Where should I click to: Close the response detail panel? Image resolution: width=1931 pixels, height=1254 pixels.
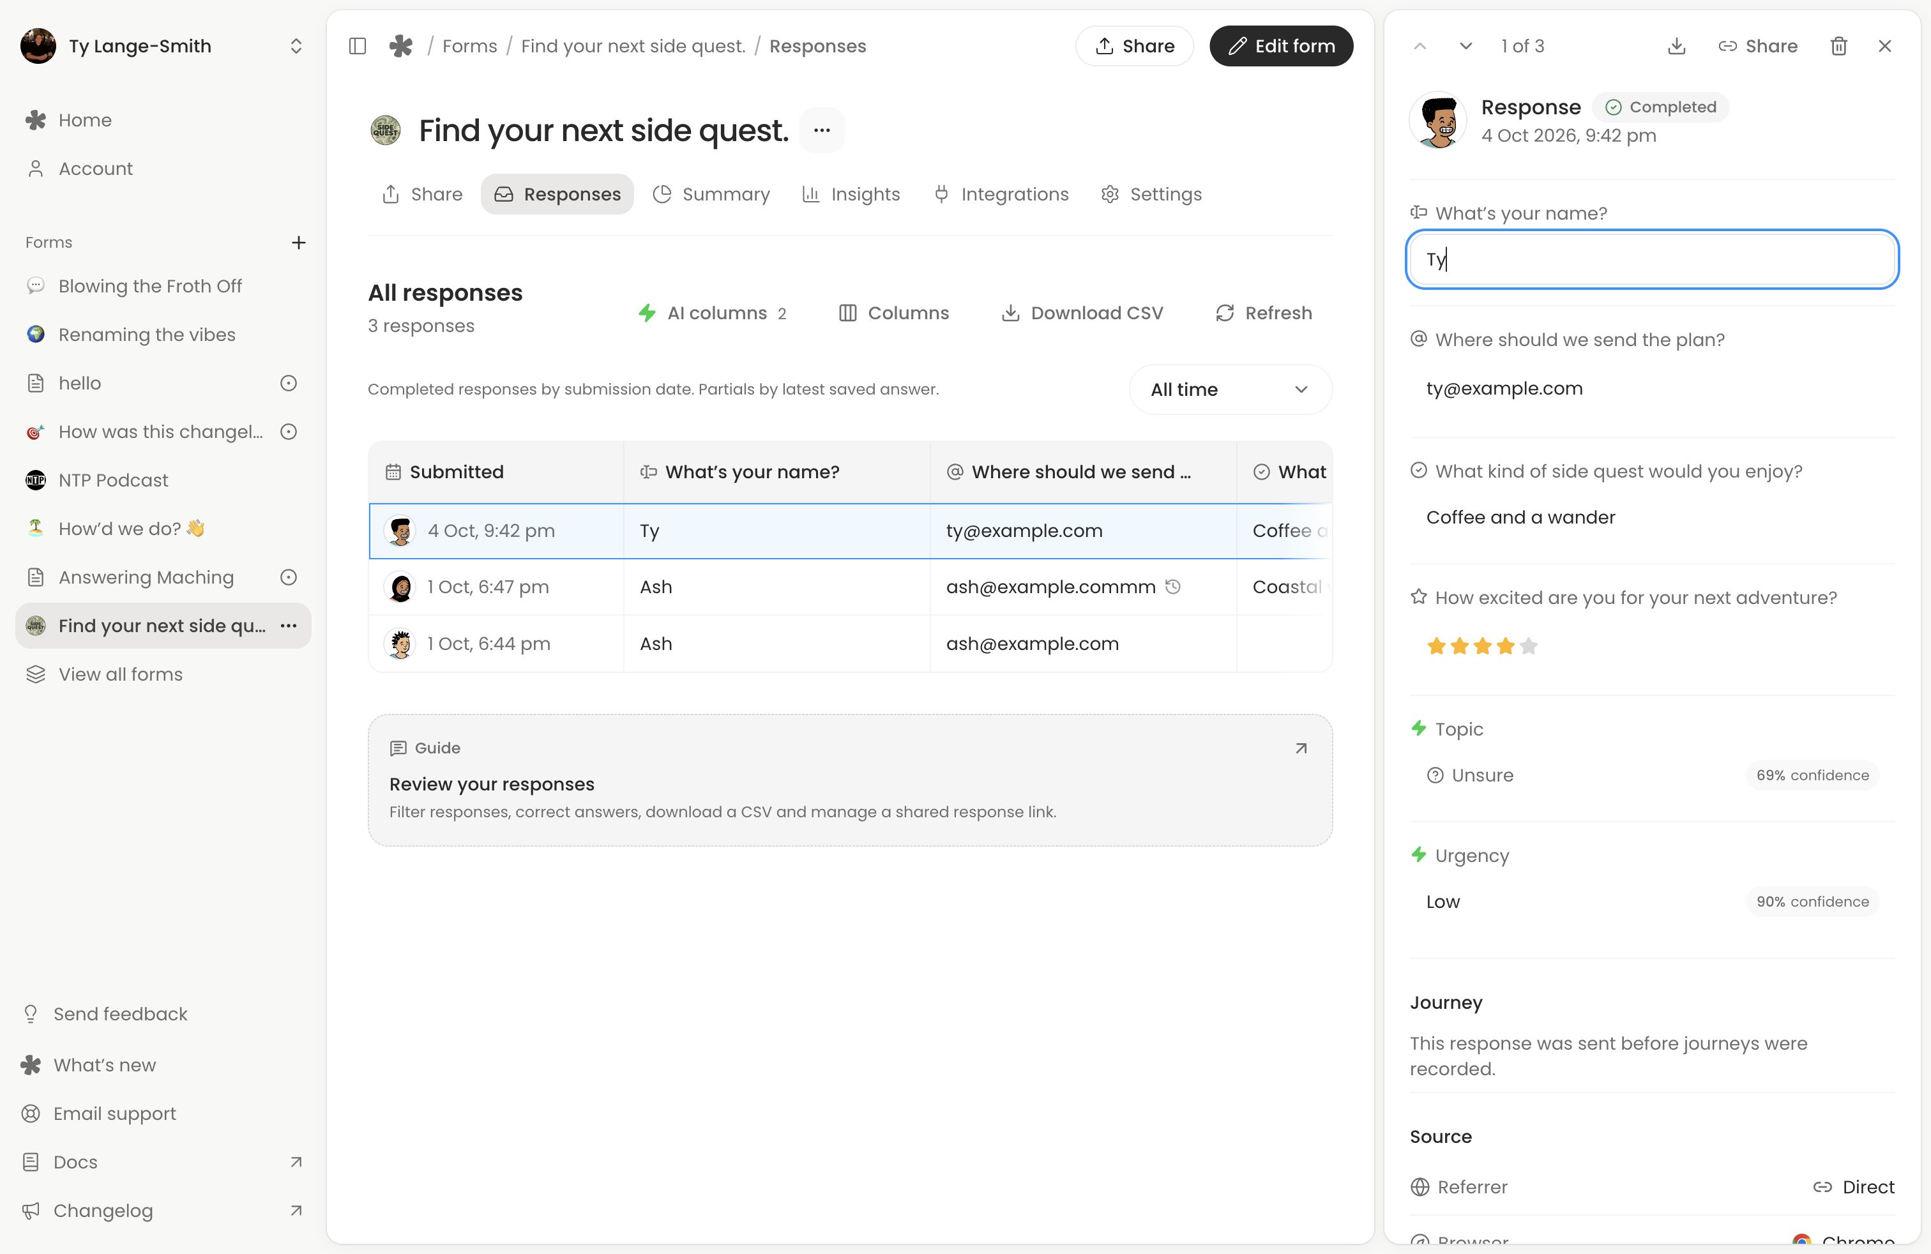tap(1885, 46)
